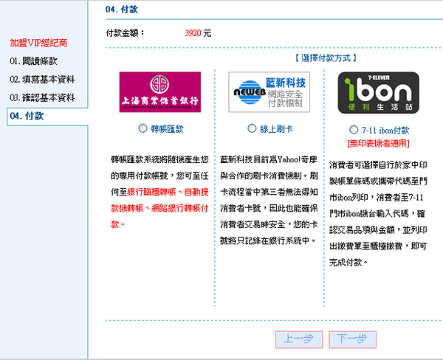Click the 付款金額 label

point(125,33)
